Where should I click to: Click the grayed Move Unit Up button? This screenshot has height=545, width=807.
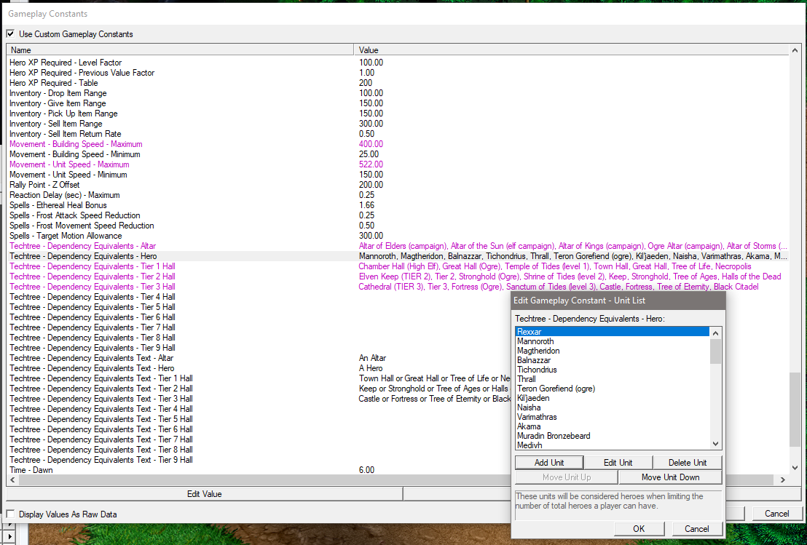[566, 477]
